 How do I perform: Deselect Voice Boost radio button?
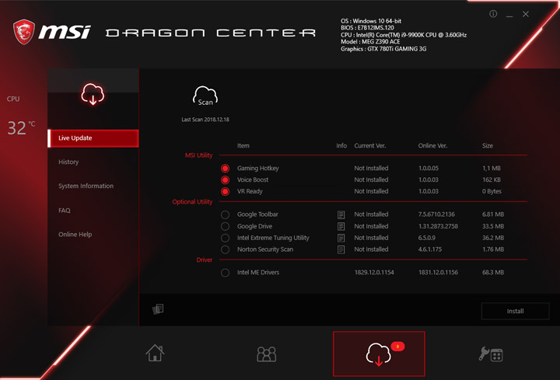(x=225, y=180)
